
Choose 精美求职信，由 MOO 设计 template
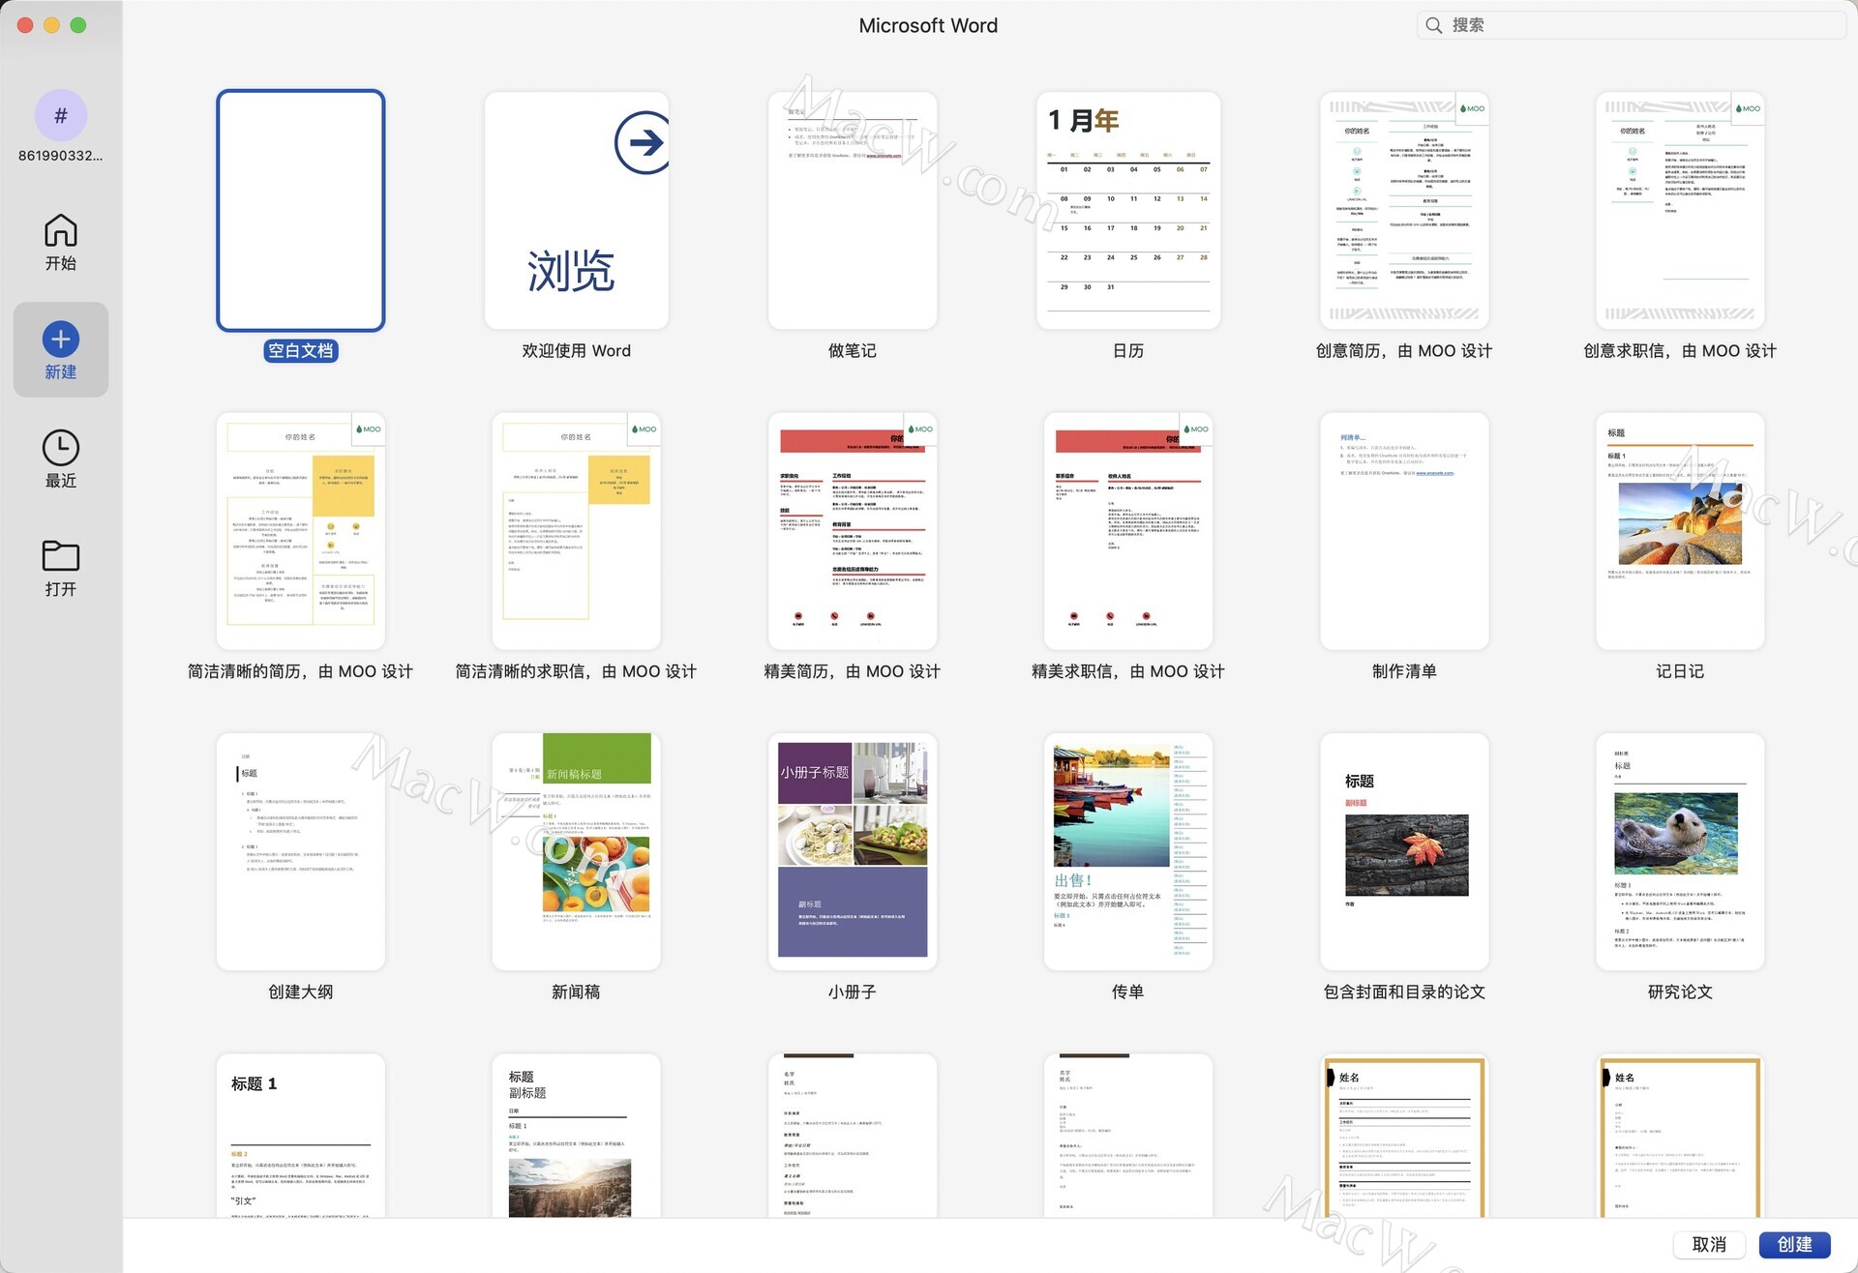click(x=1128, y=531)
